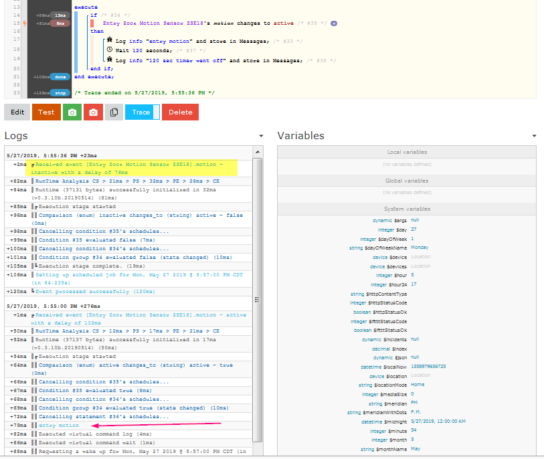This screenshot has width=544, height=459.
Task: Click the 'Condition group #34 evaluated false' log row
Action: 135,258
